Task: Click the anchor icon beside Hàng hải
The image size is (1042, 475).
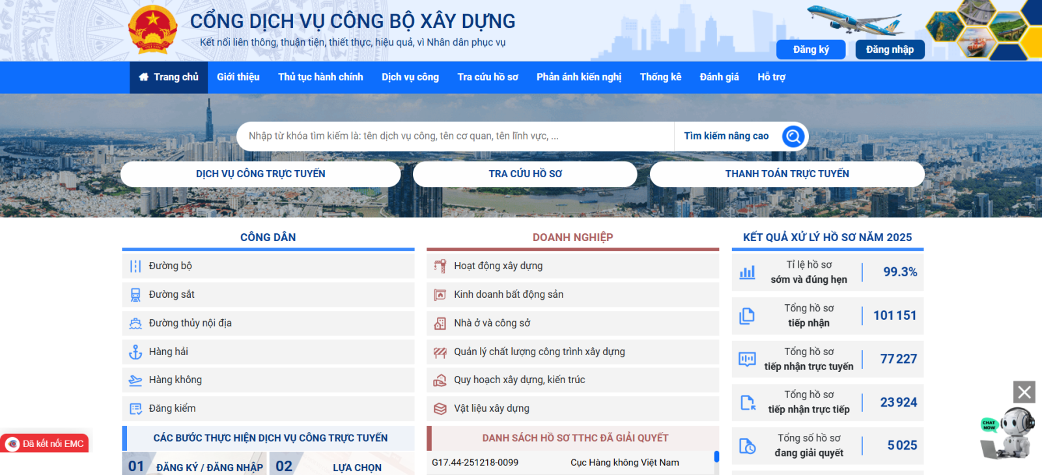Action: (135, 352)
